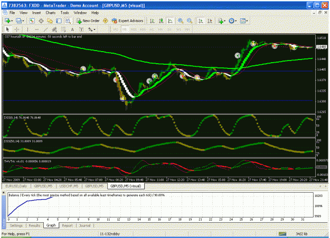Toggle chart auto scroll
Screen dimensions: 330x238
(201, 21)
